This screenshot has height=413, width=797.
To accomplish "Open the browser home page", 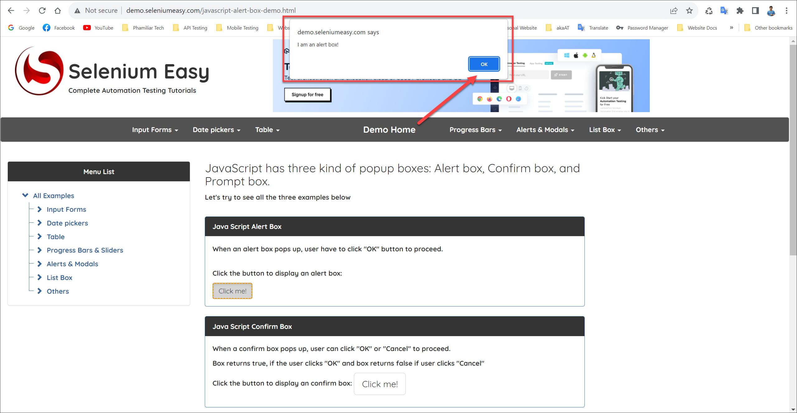I will pyautogui.click(x=58, y=11).
